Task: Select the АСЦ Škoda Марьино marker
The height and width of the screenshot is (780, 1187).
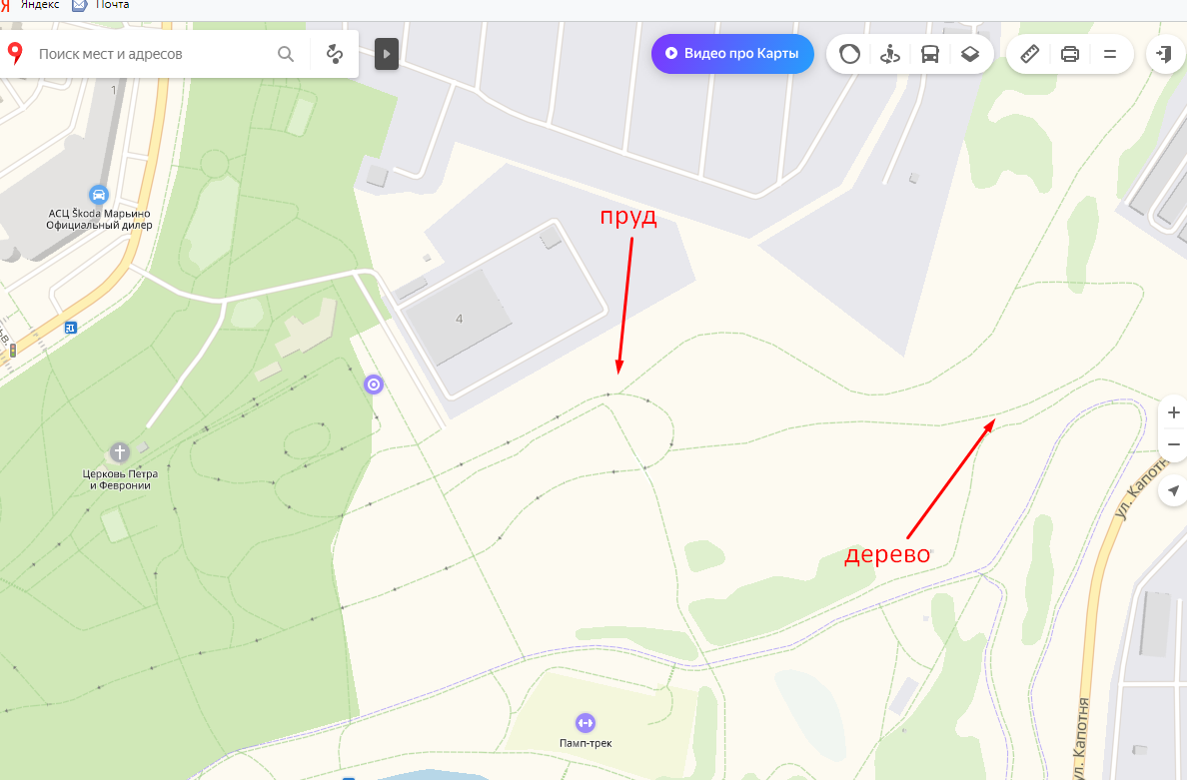Action: tap(98, 195)
